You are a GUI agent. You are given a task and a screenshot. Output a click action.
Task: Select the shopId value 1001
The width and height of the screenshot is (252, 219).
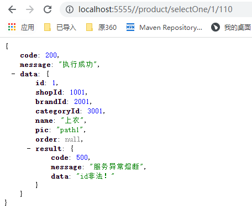point(77,92)
